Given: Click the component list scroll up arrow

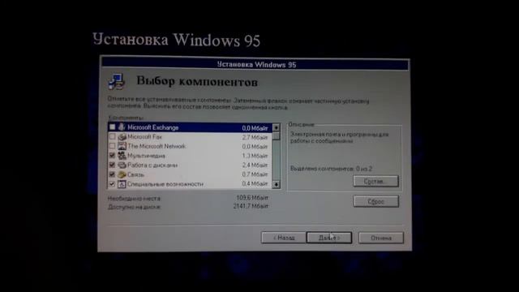Looking at the screenshot, I should pyautogui.click(x=276, y=127).
